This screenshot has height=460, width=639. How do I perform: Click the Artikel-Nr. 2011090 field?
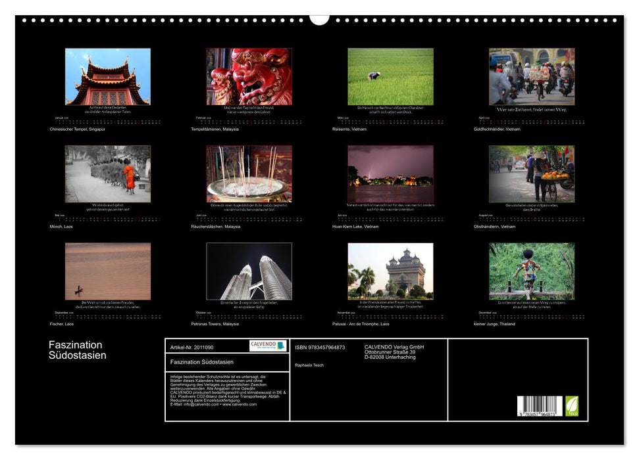pyautogui.click(x=192, y=347)
